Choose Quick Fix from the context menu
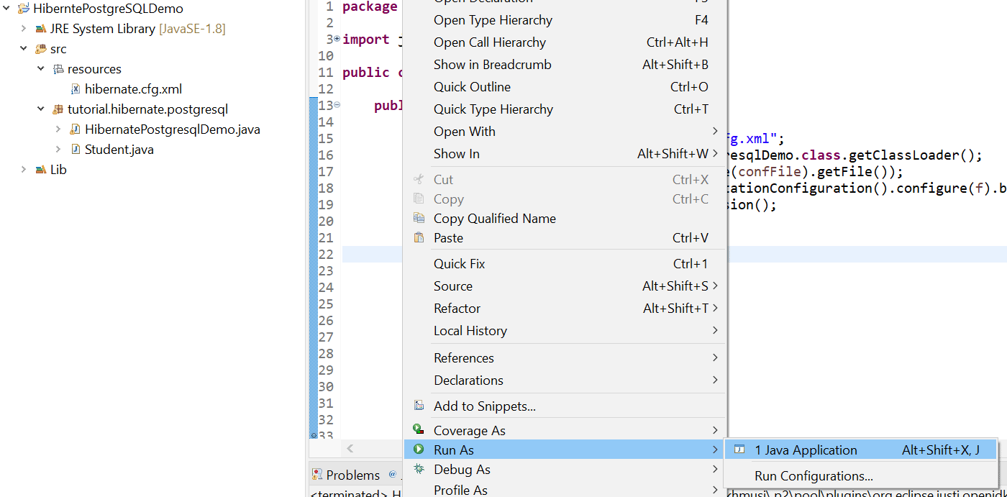 (x=460, y=263)
